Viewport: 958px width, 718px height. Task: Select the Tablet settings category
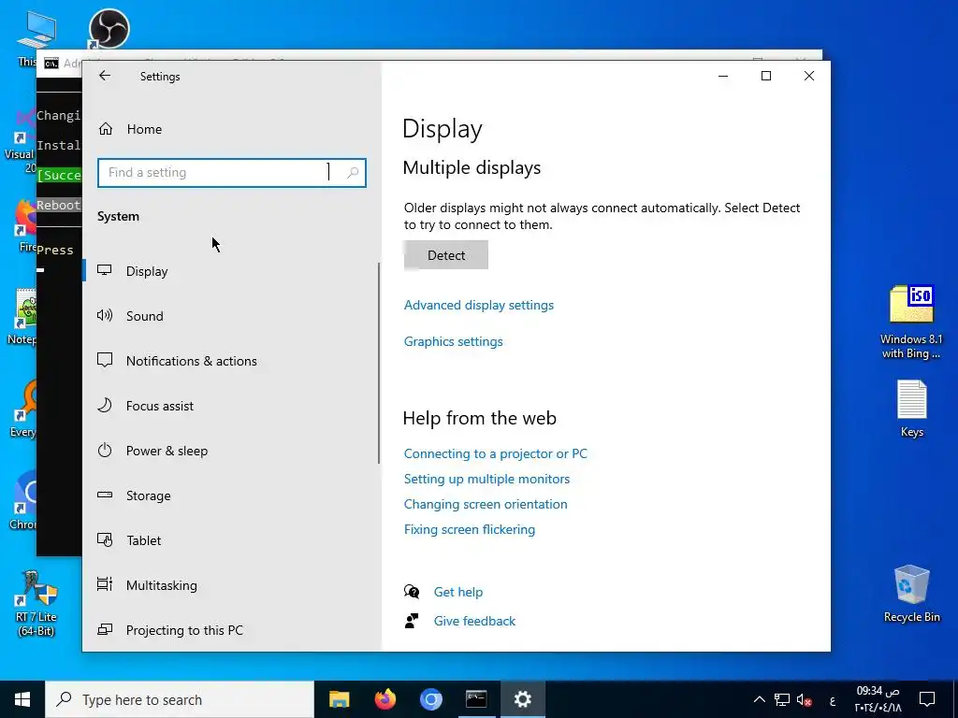click(x=143, y=540)
